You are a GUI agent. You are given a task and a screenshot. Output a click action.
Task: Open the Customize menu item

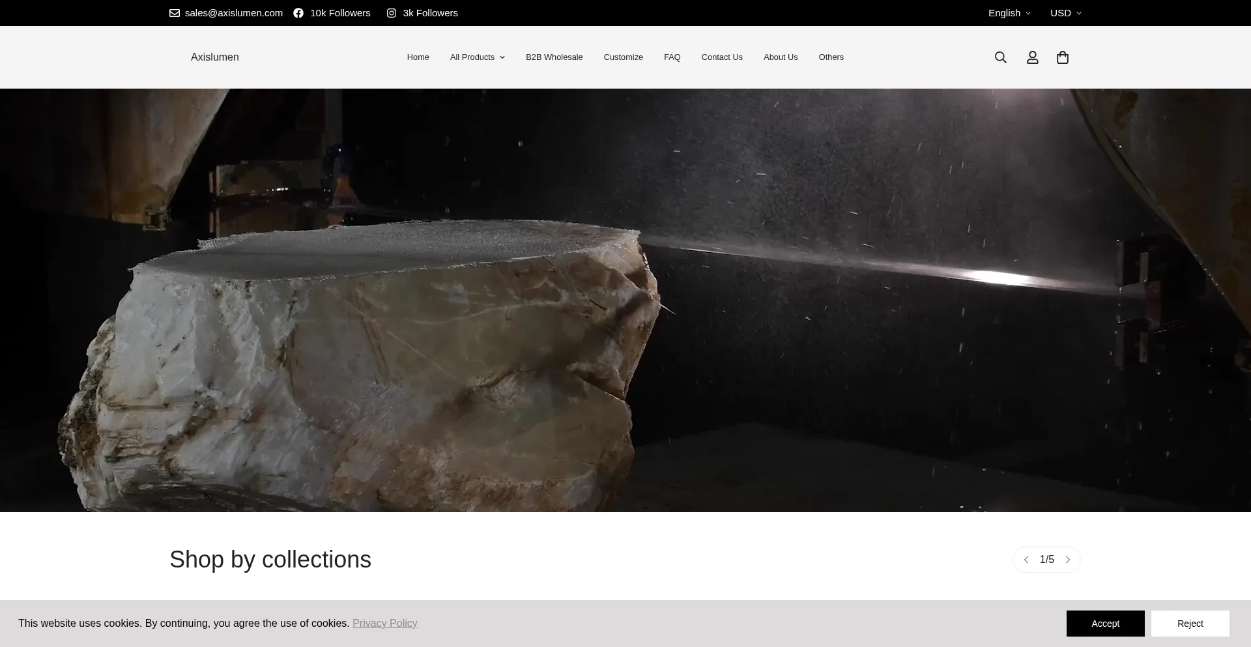pos(623,57)
